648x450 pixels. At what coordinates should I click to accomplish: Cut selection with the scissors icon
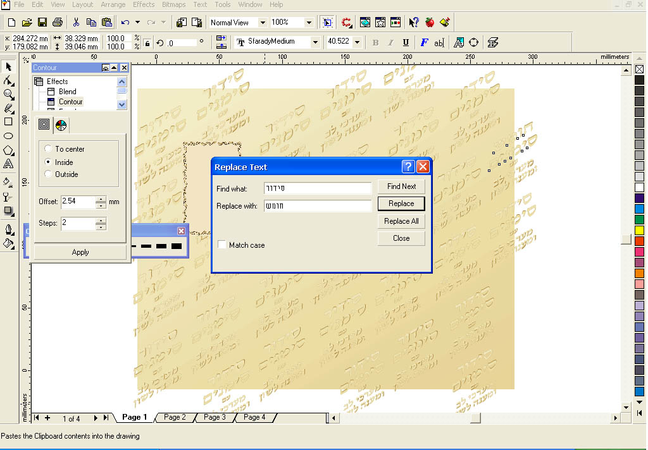[x=76, y=23]
